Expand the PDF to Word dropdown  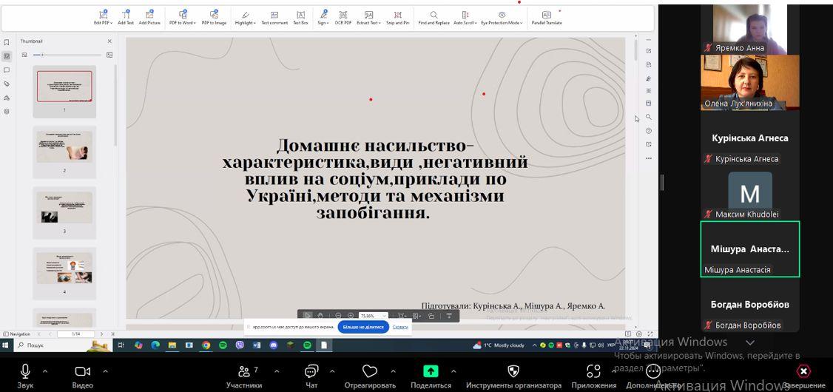pyautogui.click(x=182, y=17)
